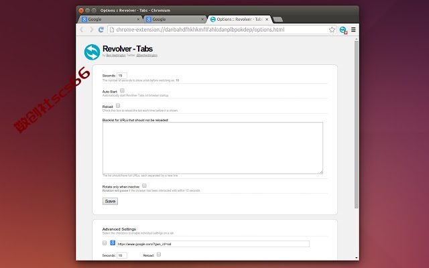
Task: Click the blacklist textarea resize grip
Action: point(321,172)
